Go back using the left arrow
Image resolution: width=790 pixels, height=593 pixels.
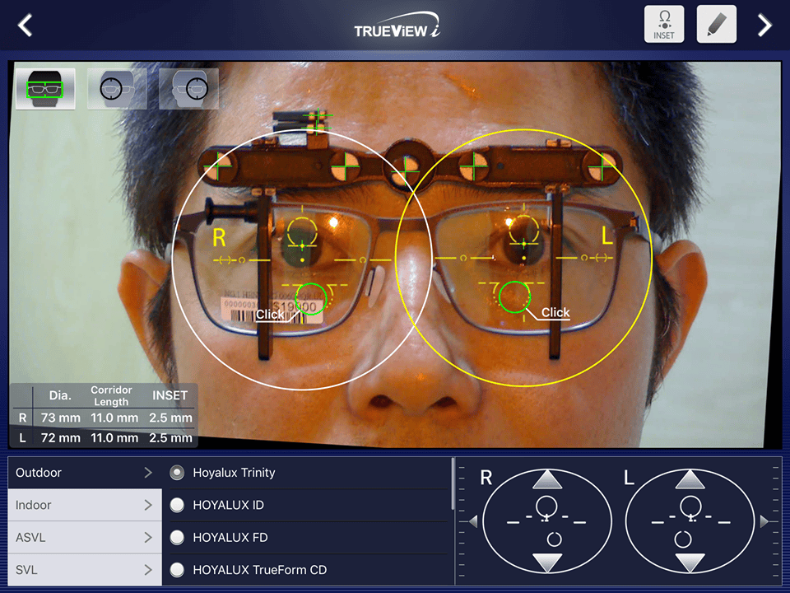[x=26, y=25]
